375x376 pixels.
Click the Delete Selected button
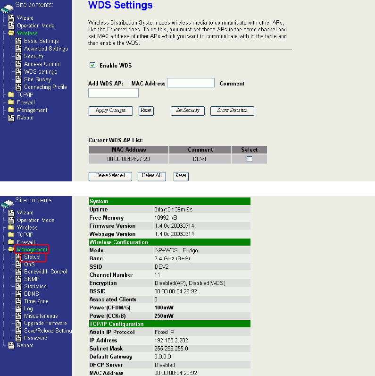110,176
